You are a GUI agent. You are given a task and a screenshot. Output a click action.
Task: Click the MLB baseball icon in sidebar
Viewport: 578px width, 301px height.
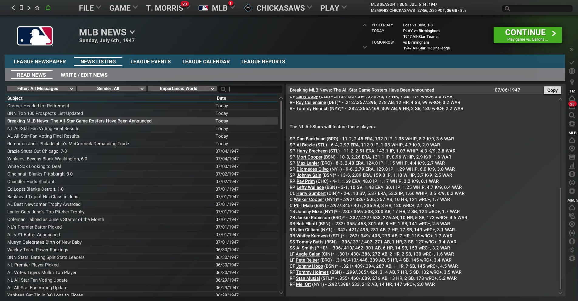click(x=572, y=174)
